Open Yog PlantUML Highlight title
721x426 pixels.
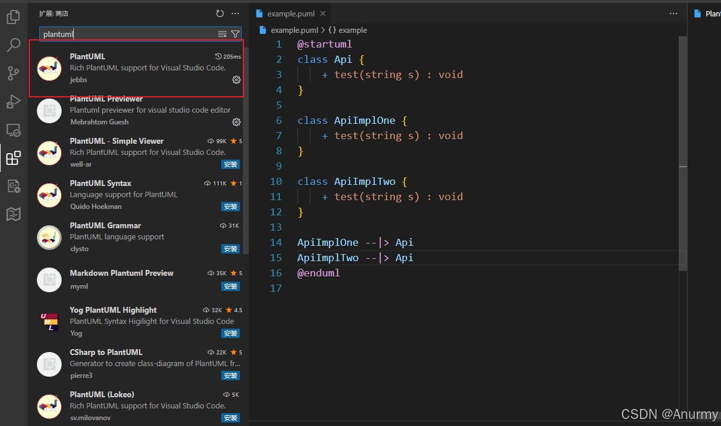coord(113,310)
